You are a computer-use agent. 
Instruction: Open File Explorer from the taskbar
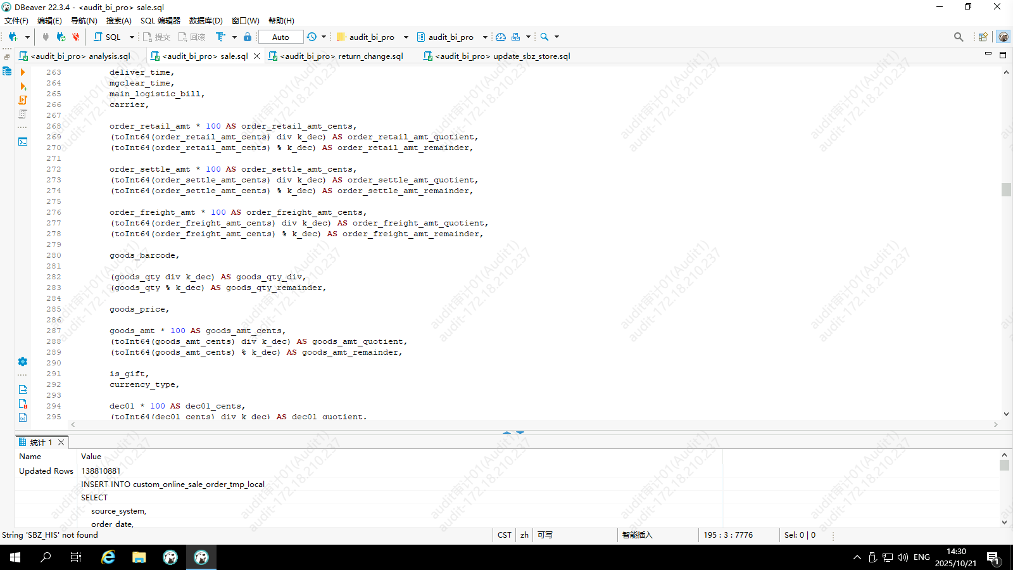coord(139,557)
